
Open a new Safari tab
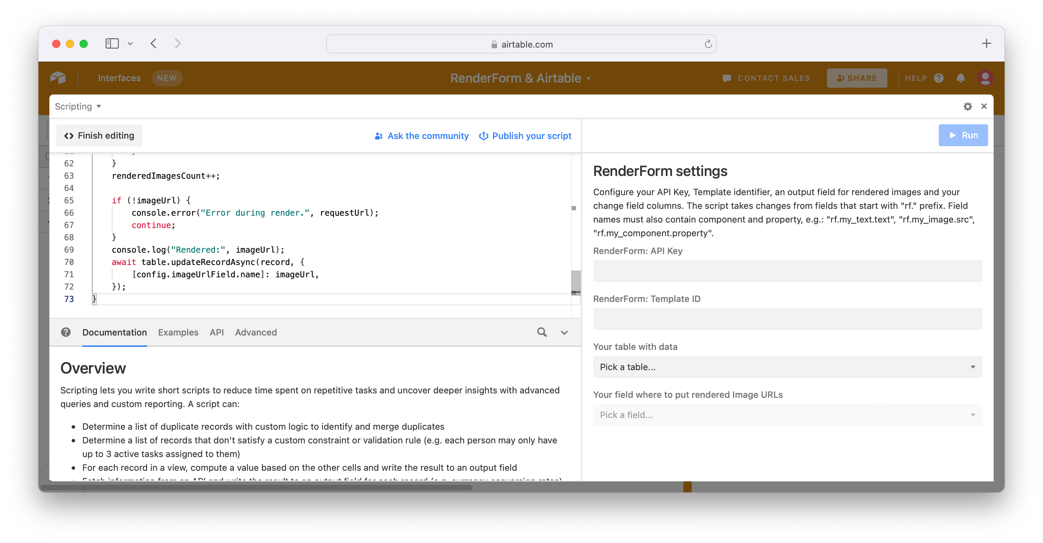[986, 44]
